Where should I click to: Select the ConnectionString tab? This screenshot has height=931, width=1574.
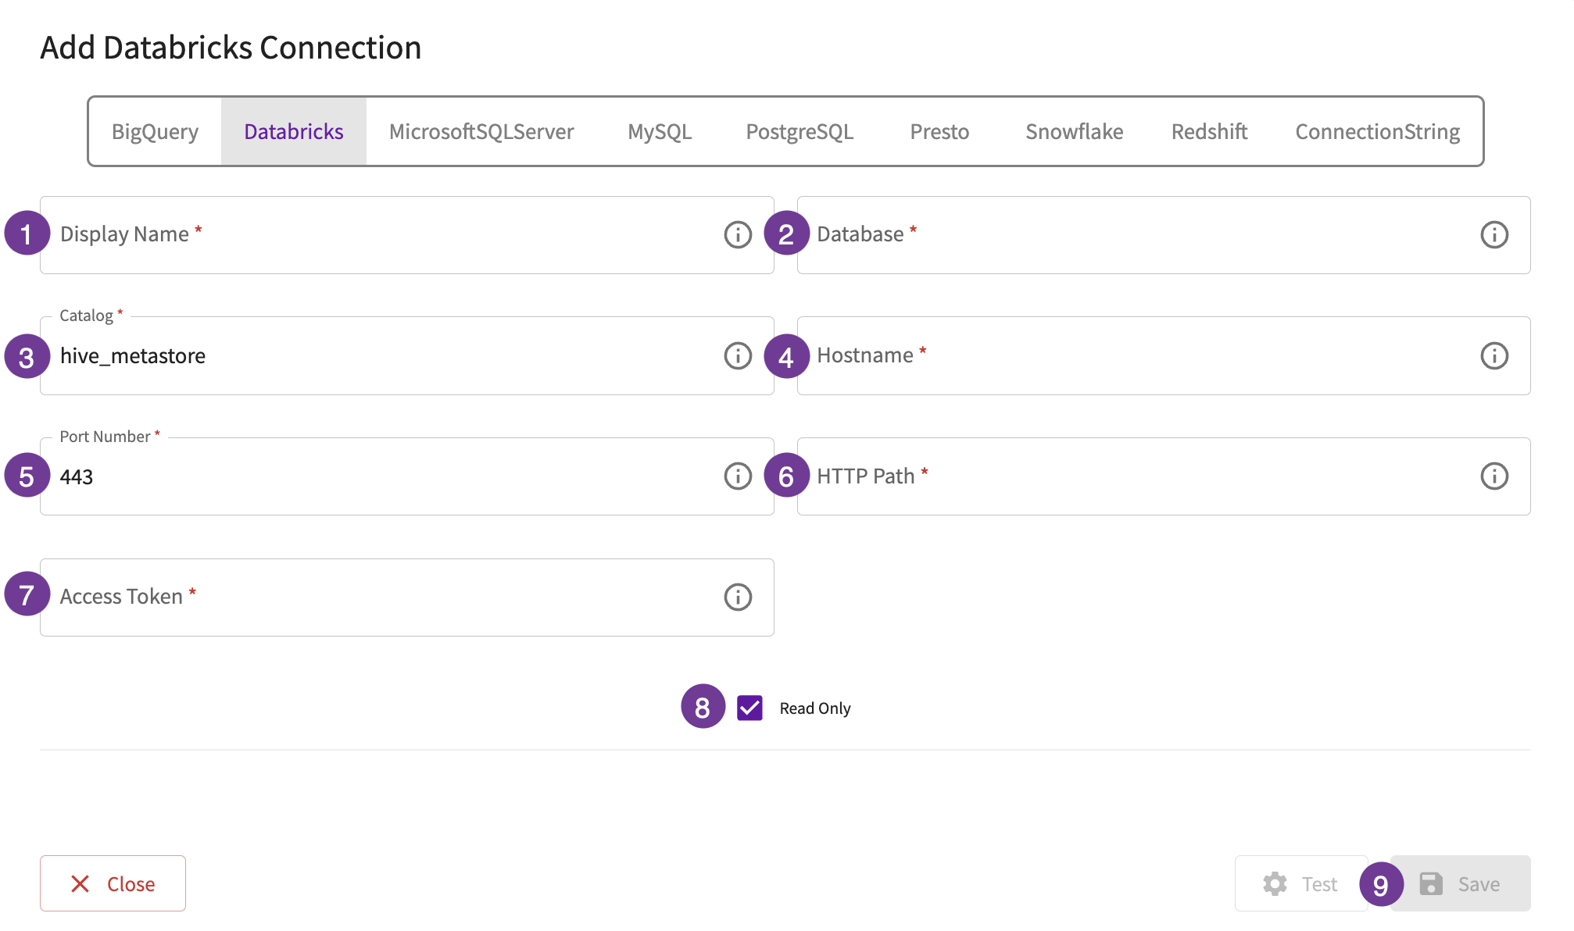(1377, 131)
